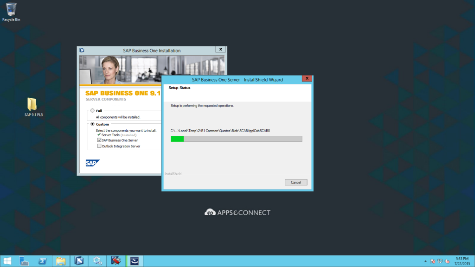Cancel the InstallShield setup
Viewport: 475px width, 267px height.
pos(295,182)
